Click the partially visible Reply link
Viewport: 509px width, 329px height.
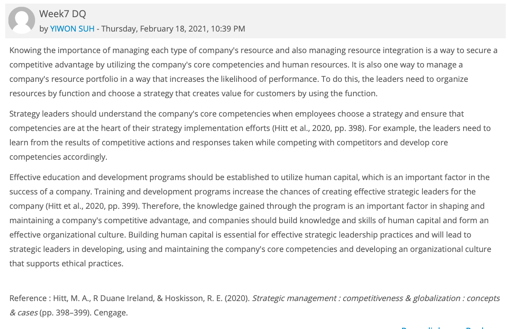coord(475,327)
